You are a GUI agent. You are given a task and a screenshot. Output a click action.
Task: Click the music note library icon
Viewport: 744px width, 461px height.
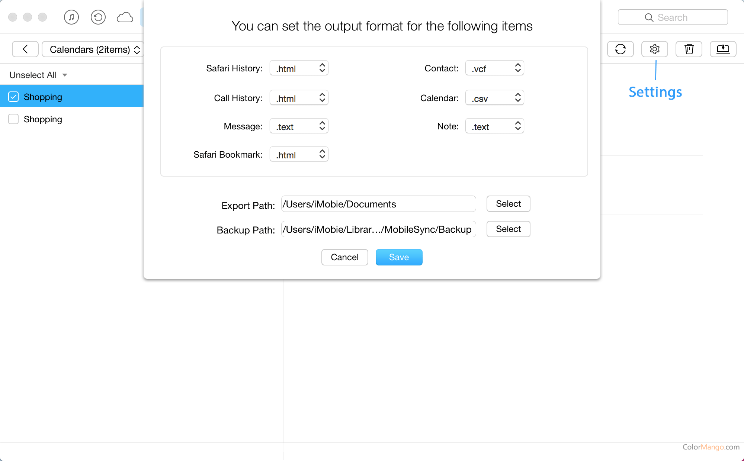click(x=71, y=17)
